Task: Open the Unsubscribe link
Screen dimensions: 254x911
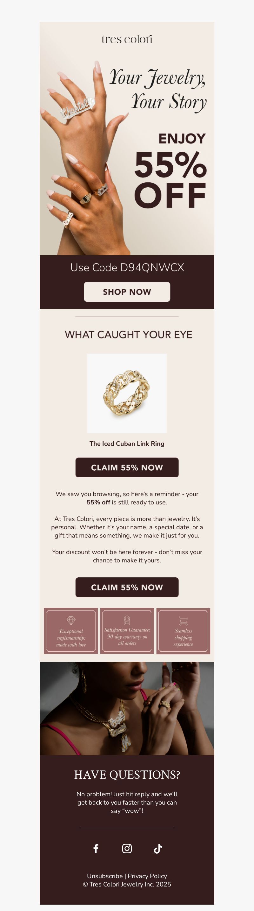Action: coord(105,876)
